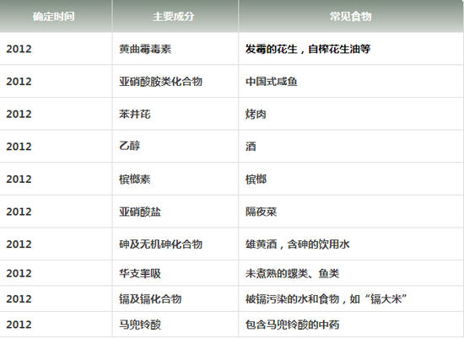This screenshot has height=338, width=464.
Task: Click the 亚硝酸胺类化合物 cell
Action: [175, 81]
